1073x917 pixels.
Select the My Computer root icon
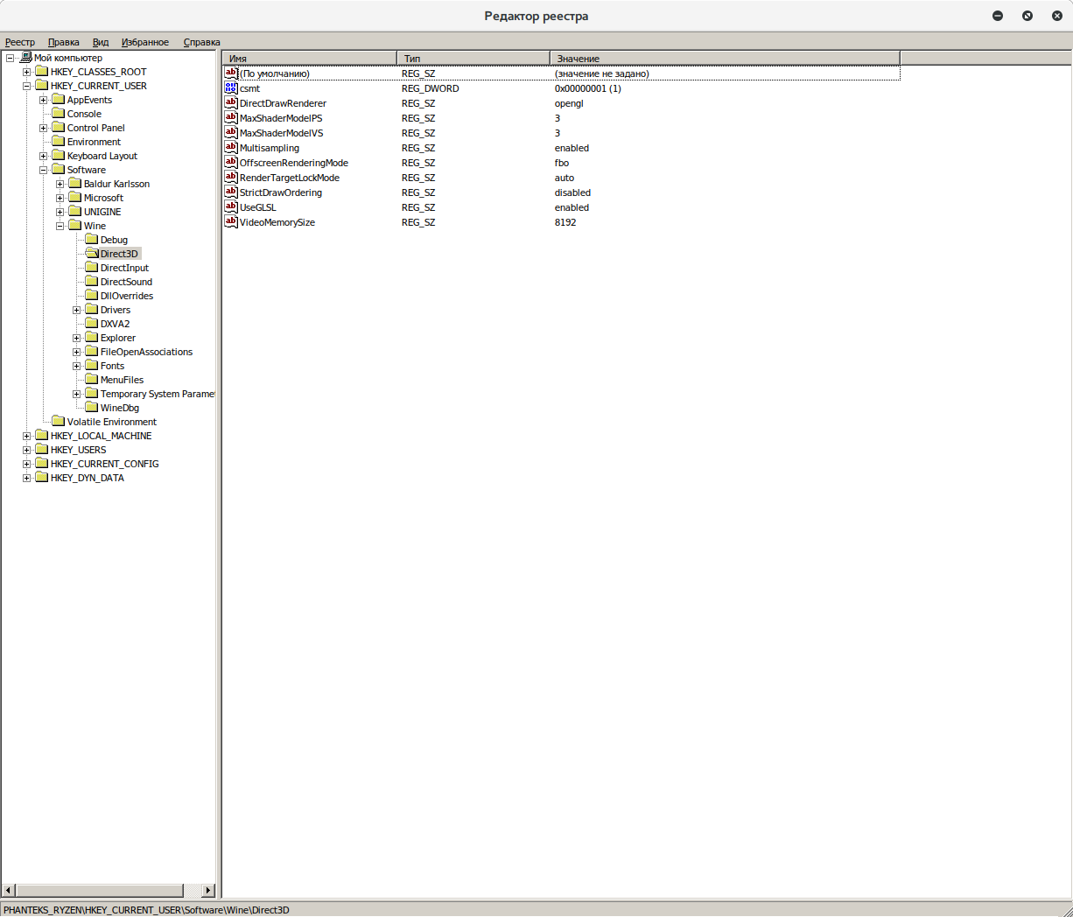pos(25,58)
